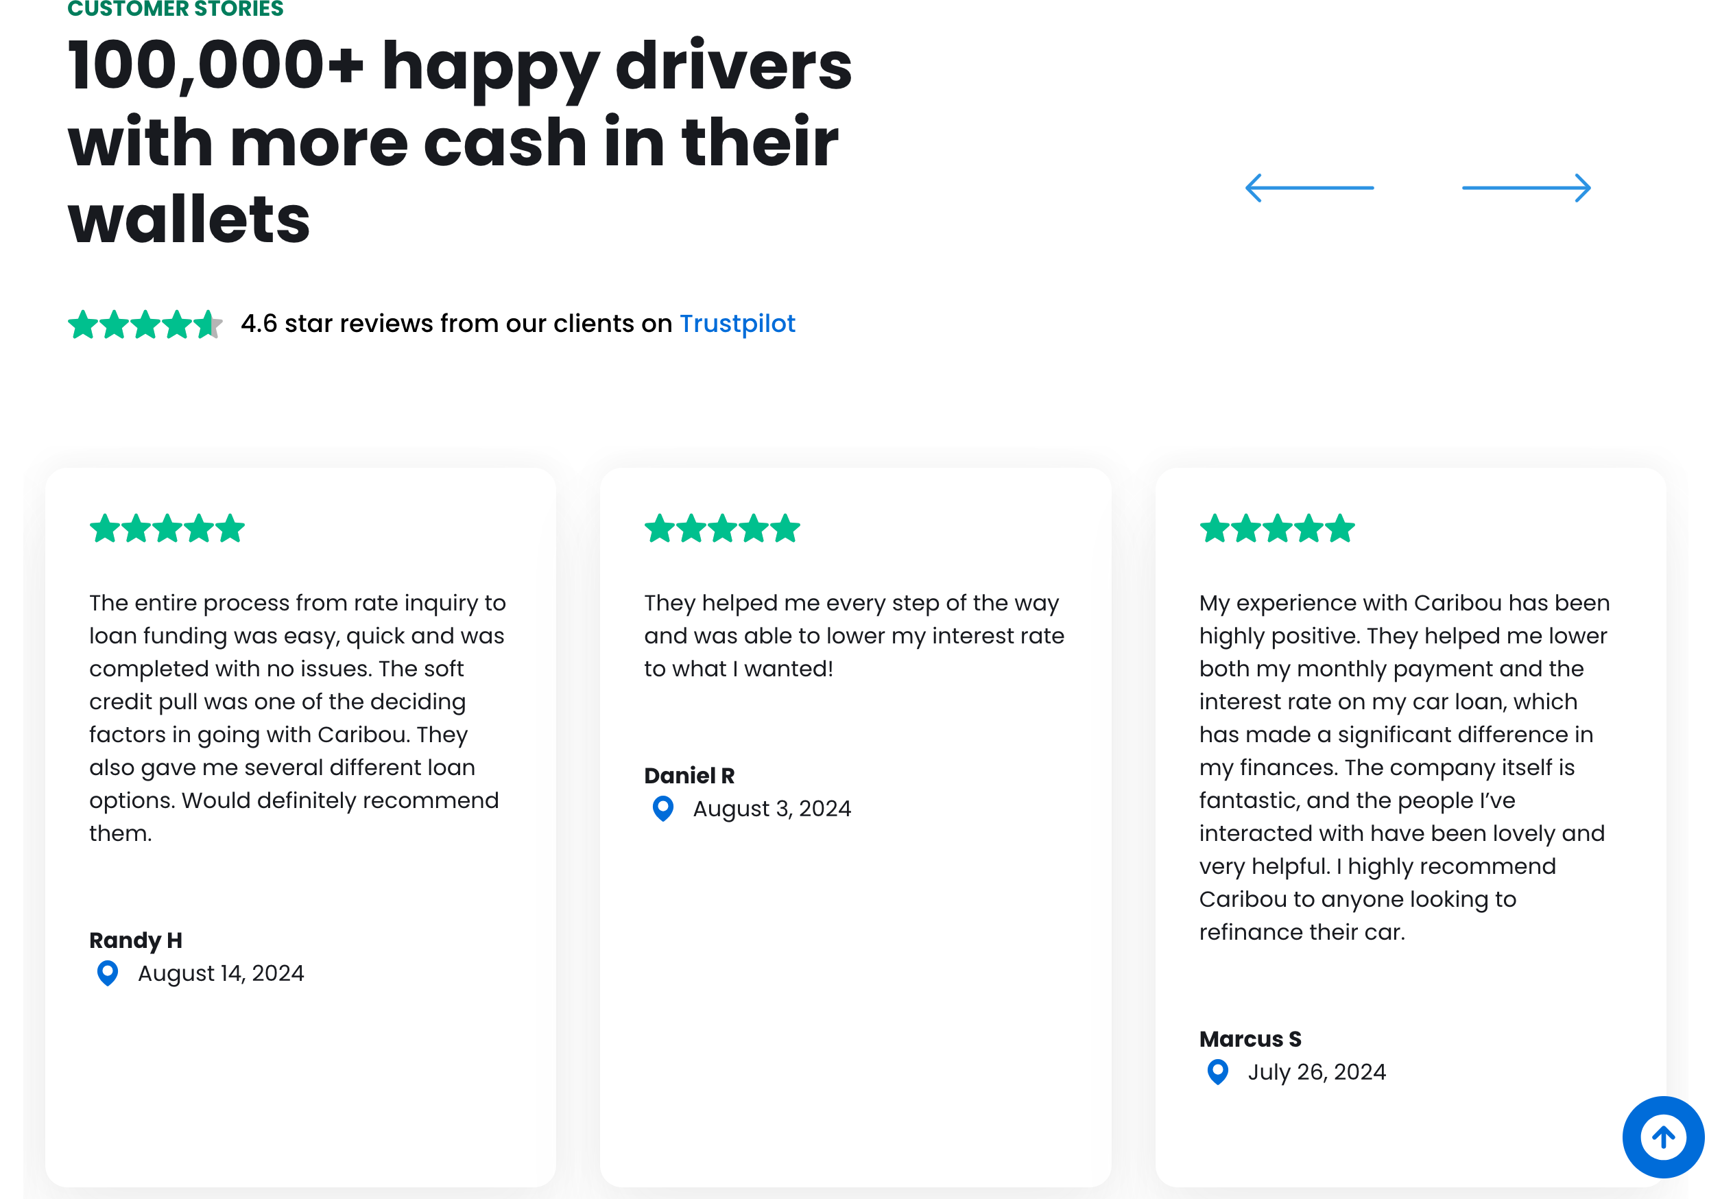The width and height of the screenshot is (1709, 1199).
Task: Click the scroll-to-top arrow button
Action: tap(1663, 1137)
